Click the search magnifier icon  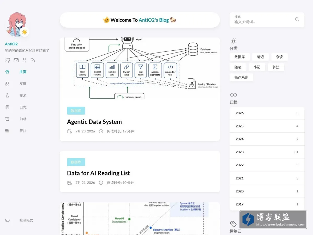(297, 19)
